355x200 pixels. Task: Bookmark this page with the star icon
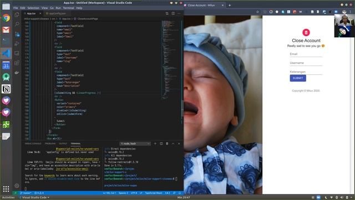click(257, 12)
